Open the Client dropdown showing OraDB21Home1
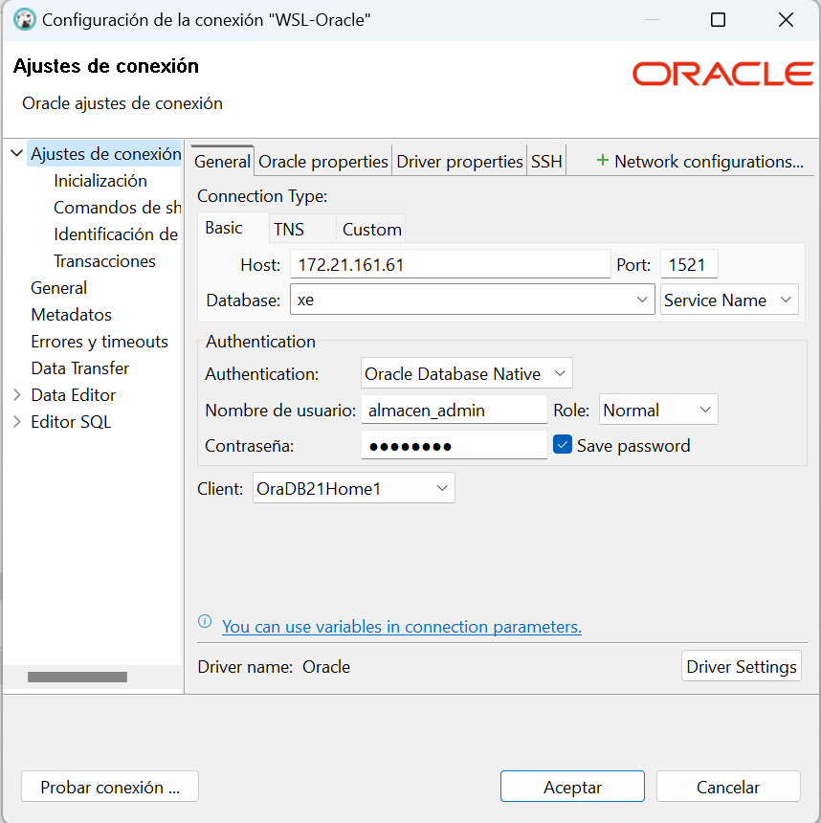Screen dimensions: 821x823 coord(354,488)
